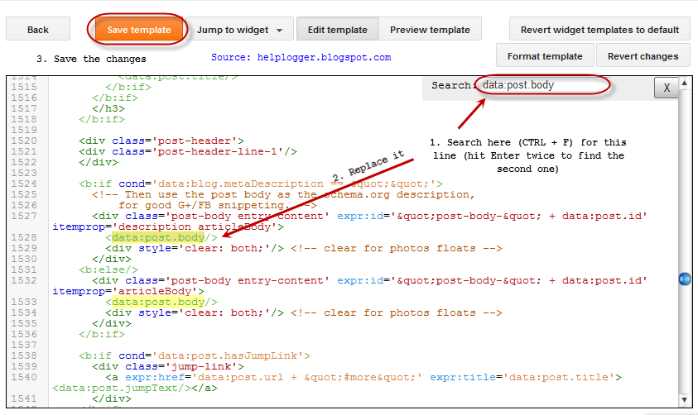Switch to the Edit template tab
Image resolution: width=698 pixels, height=415 pixels.
tap(337, 30)
